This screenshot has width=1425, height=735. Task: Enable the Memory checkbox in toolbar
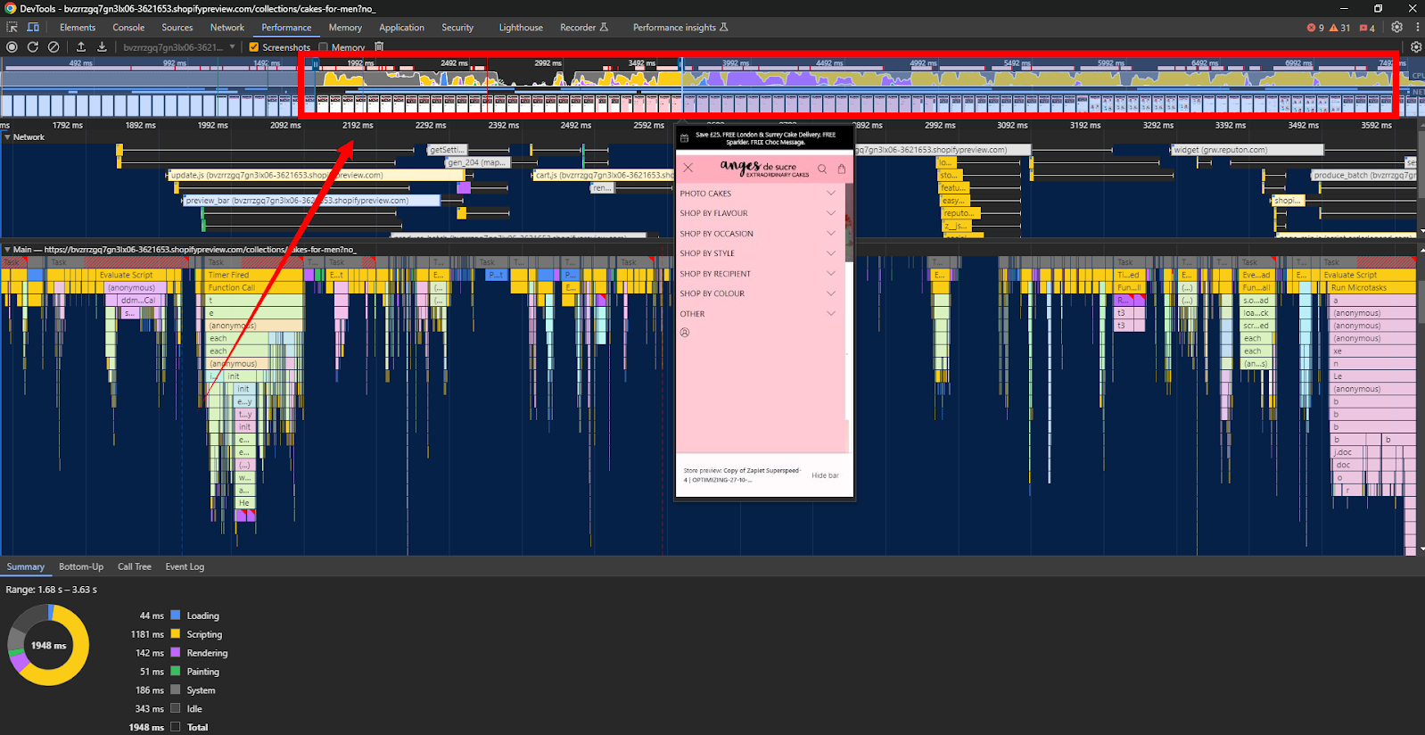click(324, 47)
